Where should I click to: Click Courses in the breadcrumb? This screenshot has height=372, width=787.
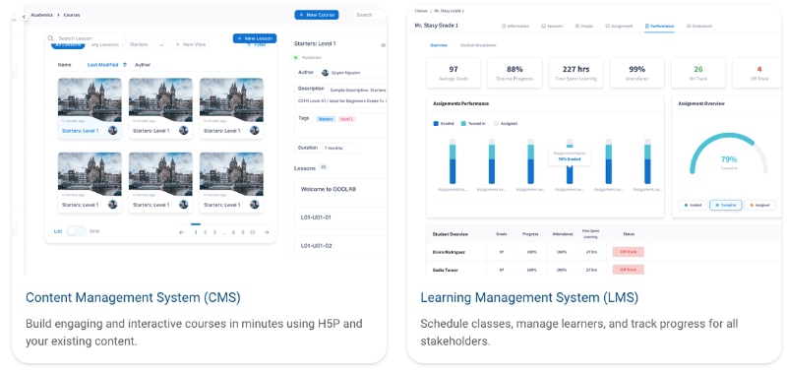[72, 15]
